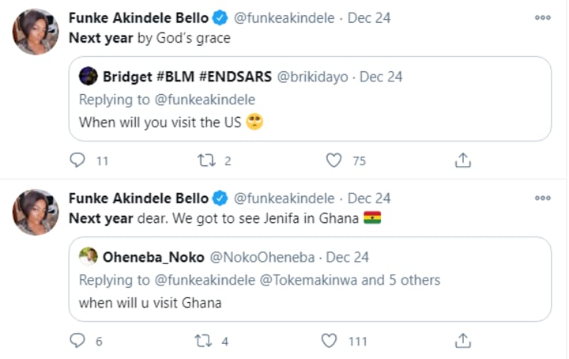The height and width of the screenshot is (359, 569).
Task: Click Bridget's small profile avatar
Action: pos(89,77)
